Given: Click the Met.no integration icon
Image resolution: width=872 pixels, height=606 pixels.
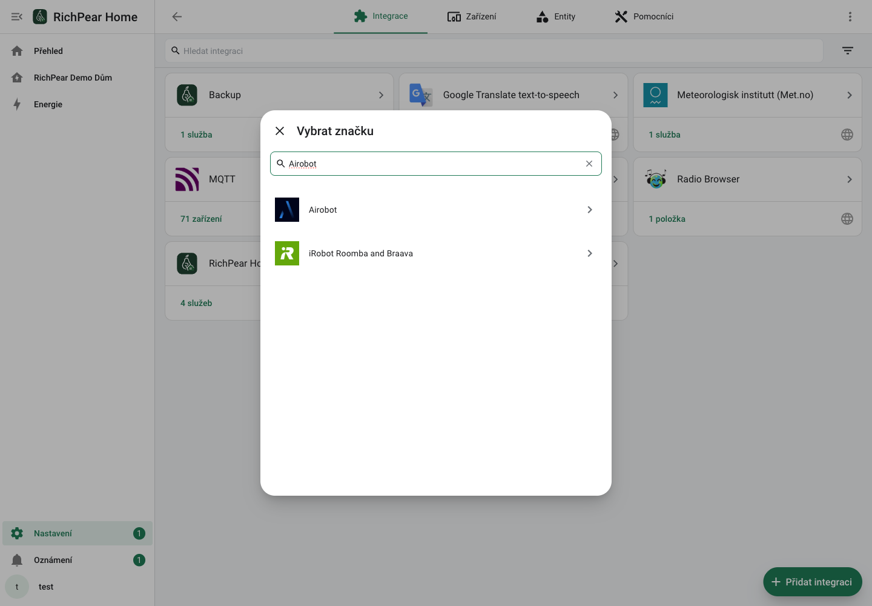Looking at the screenshot, I should 655,95.
